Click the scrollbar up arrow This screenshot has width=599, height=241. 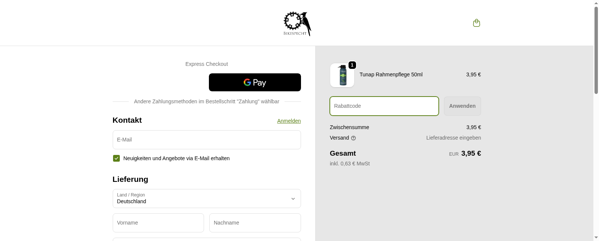point(596,3)
